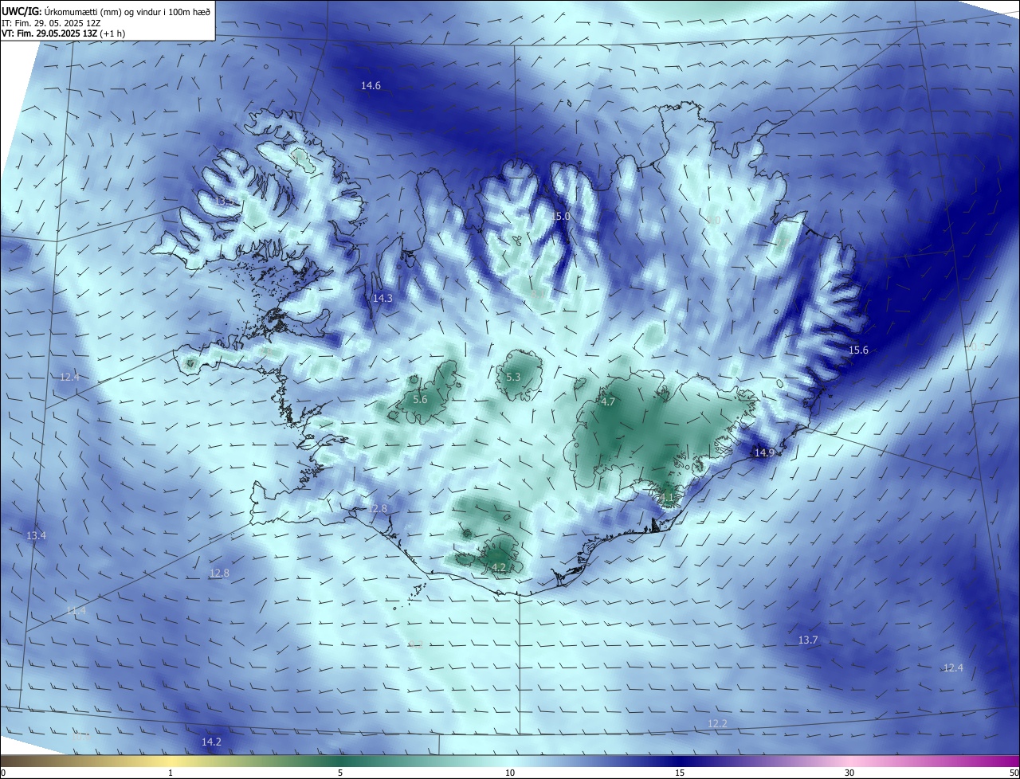Click the 15.6 value off the east coast
The image size is (1020, 779).
[x=858, y=350]
